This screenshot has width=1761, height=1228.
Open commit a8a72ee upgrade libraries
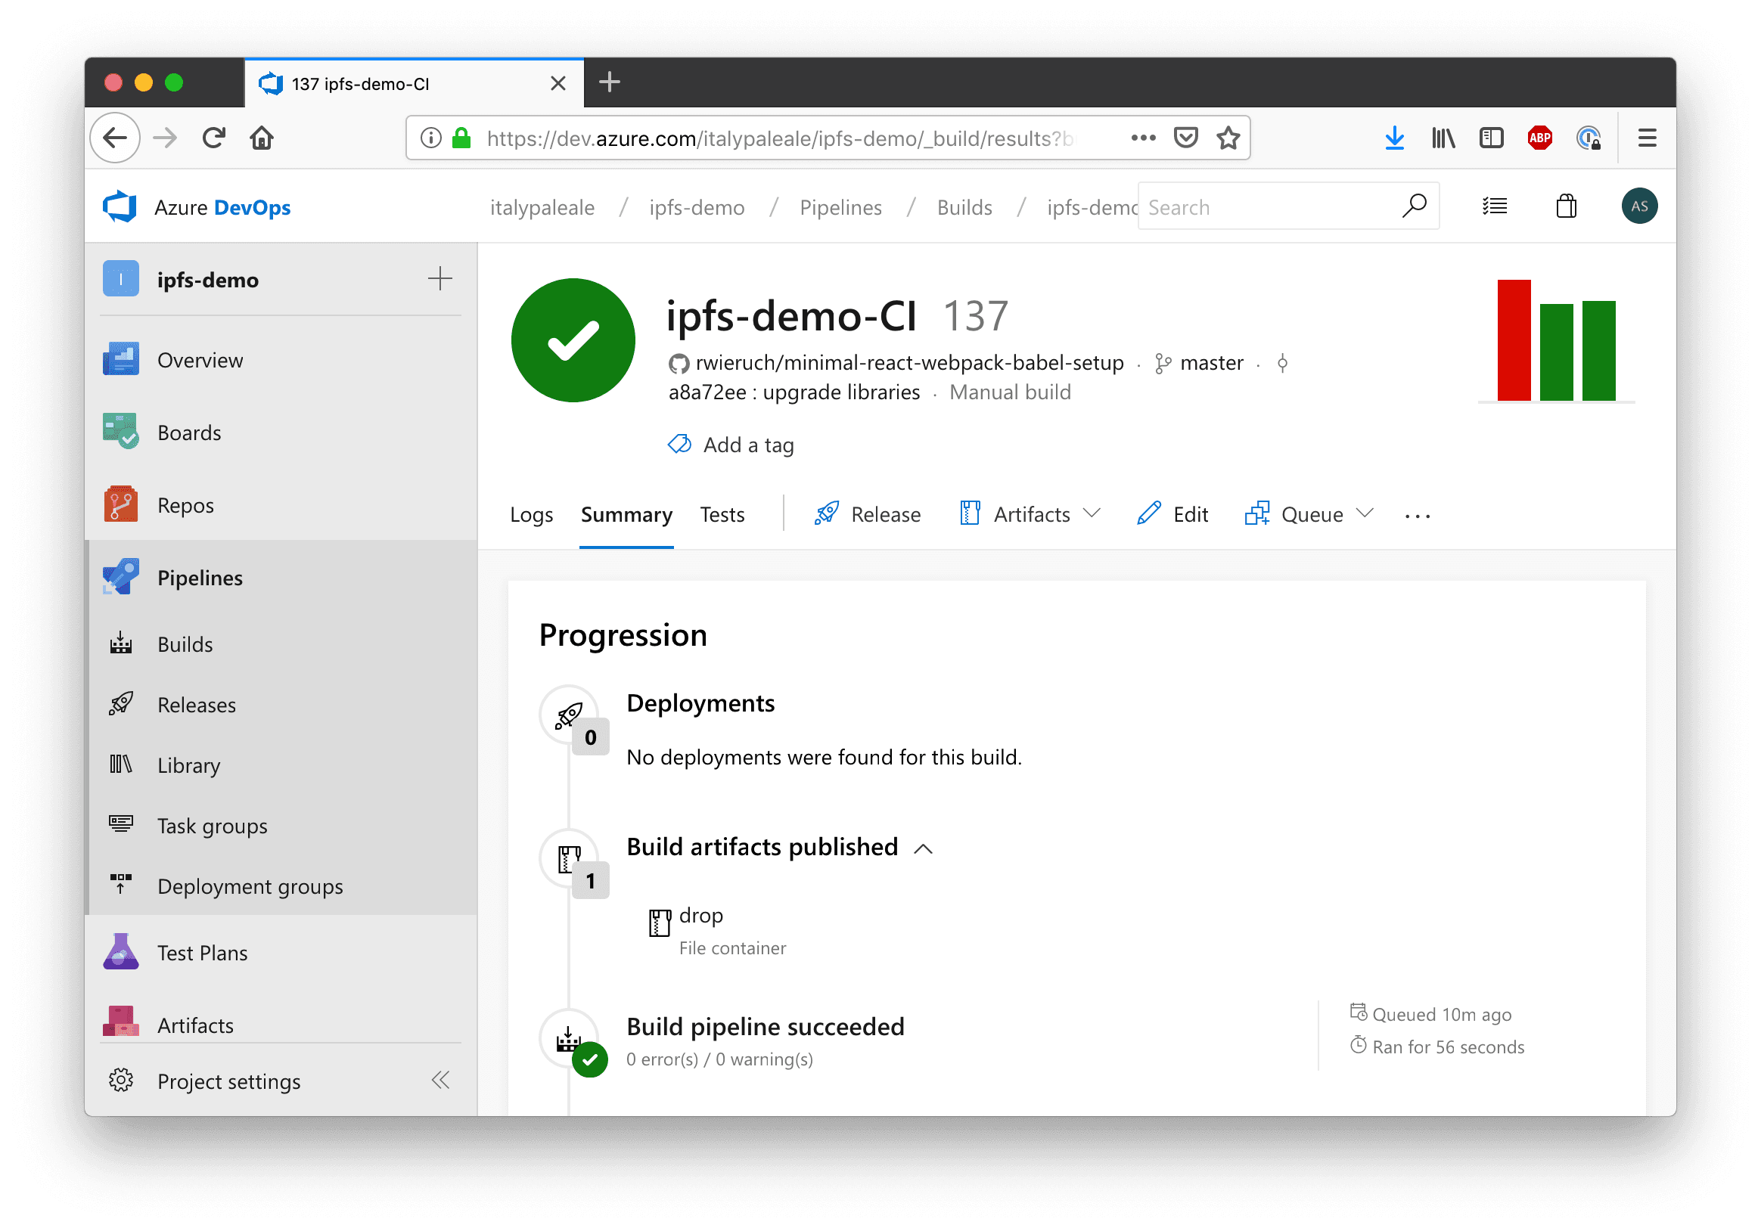794,392
